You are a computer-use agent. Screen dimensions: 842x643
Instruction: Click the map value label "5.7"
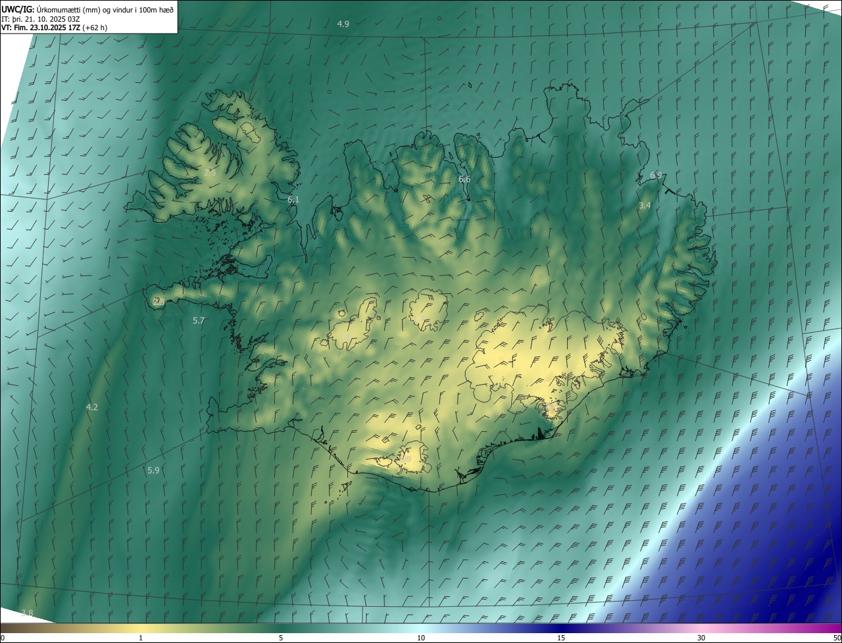(x=199, y=321)
